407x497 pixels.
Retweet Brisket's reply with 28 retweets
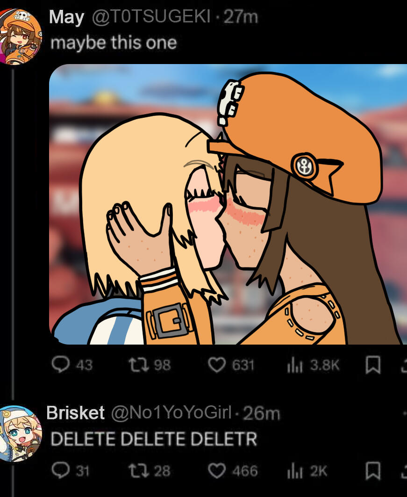150,471
